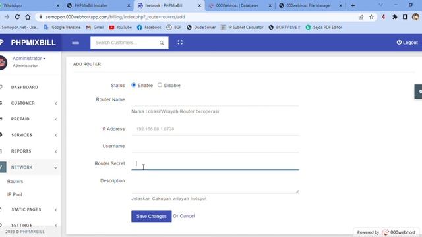Reload the page with refresh icon
Image resolution: width=422 pixels, height=237 pixels.
[17, 17]
